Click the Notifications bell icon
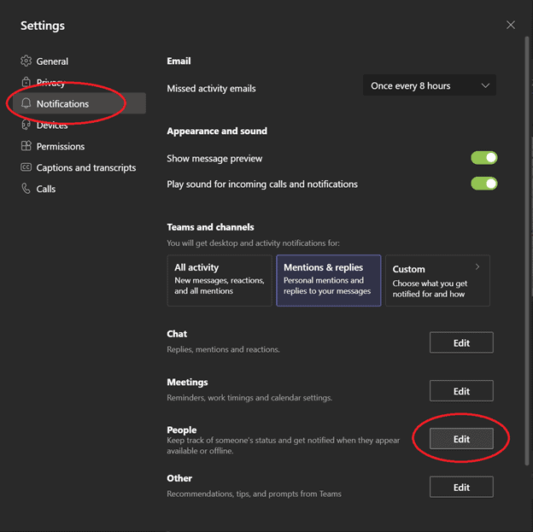533x532 pixels. click(26, 103)
